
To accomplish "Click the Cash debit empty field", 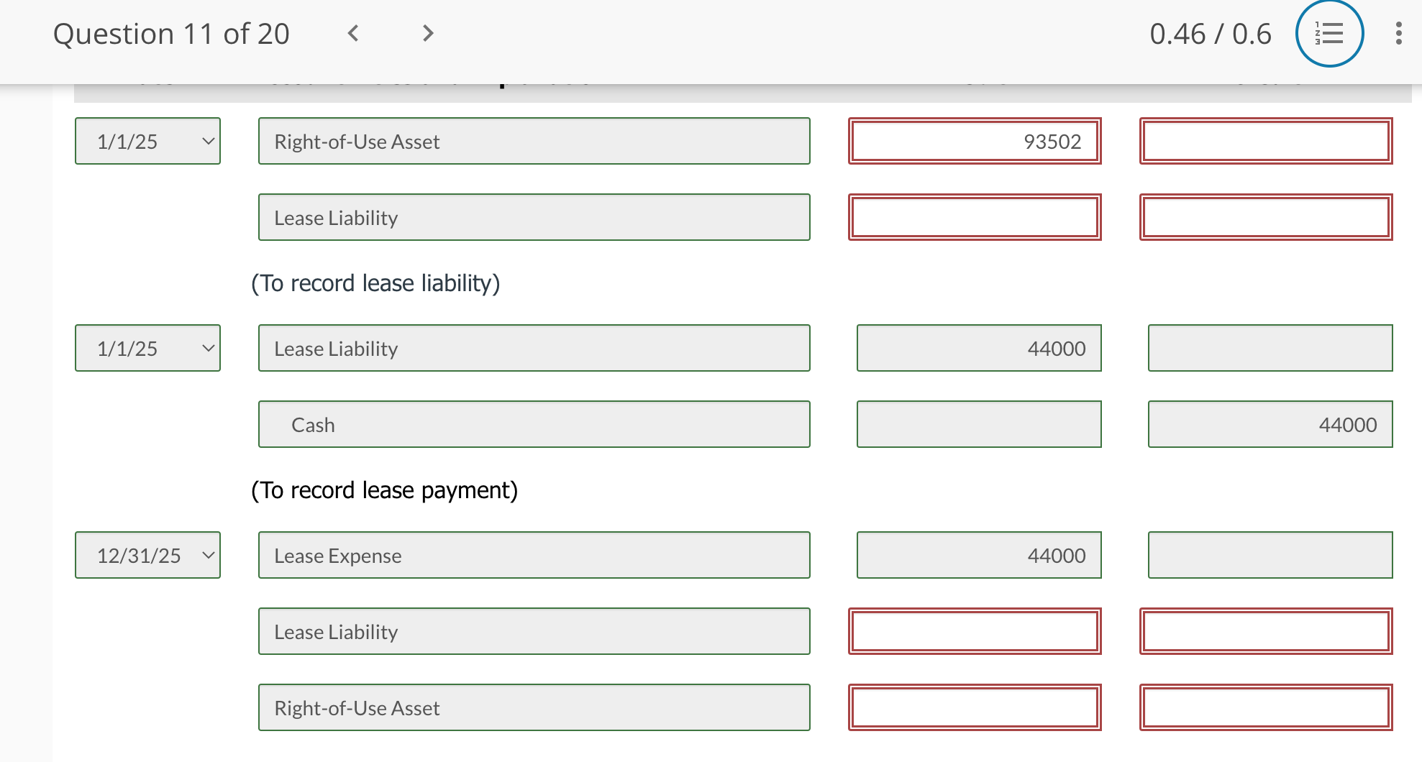I will (979, 424).
